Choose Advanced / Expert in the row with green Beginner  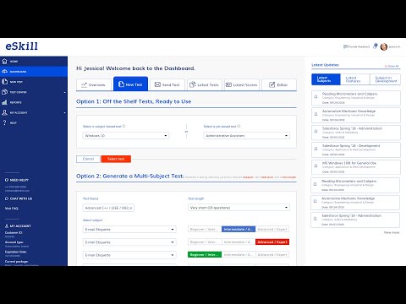(x=272, y=255)
